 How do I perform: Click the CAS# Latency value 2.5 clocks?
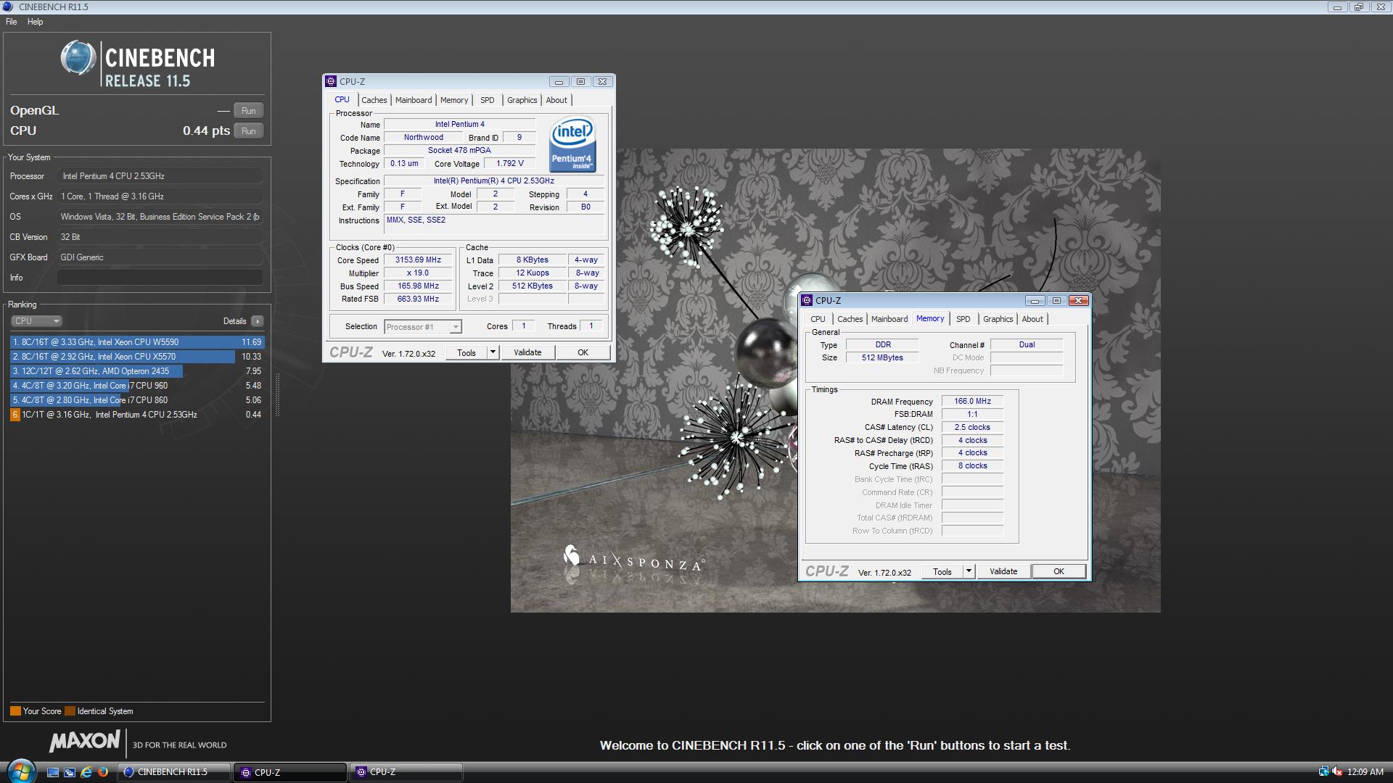click(972, 427)
